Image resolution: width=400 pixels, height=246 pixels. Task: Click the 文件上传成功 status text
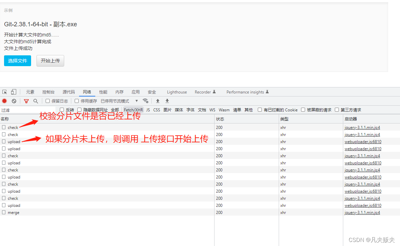point(18,48)
